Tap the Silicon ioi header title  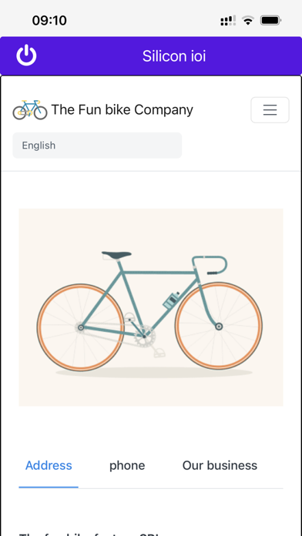[x=174, y=56]
